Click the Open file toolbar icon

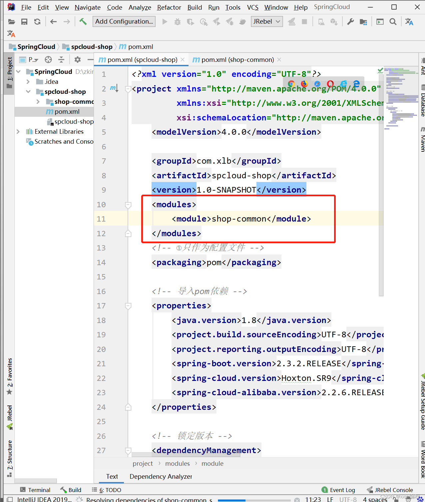tap(12, 22)
